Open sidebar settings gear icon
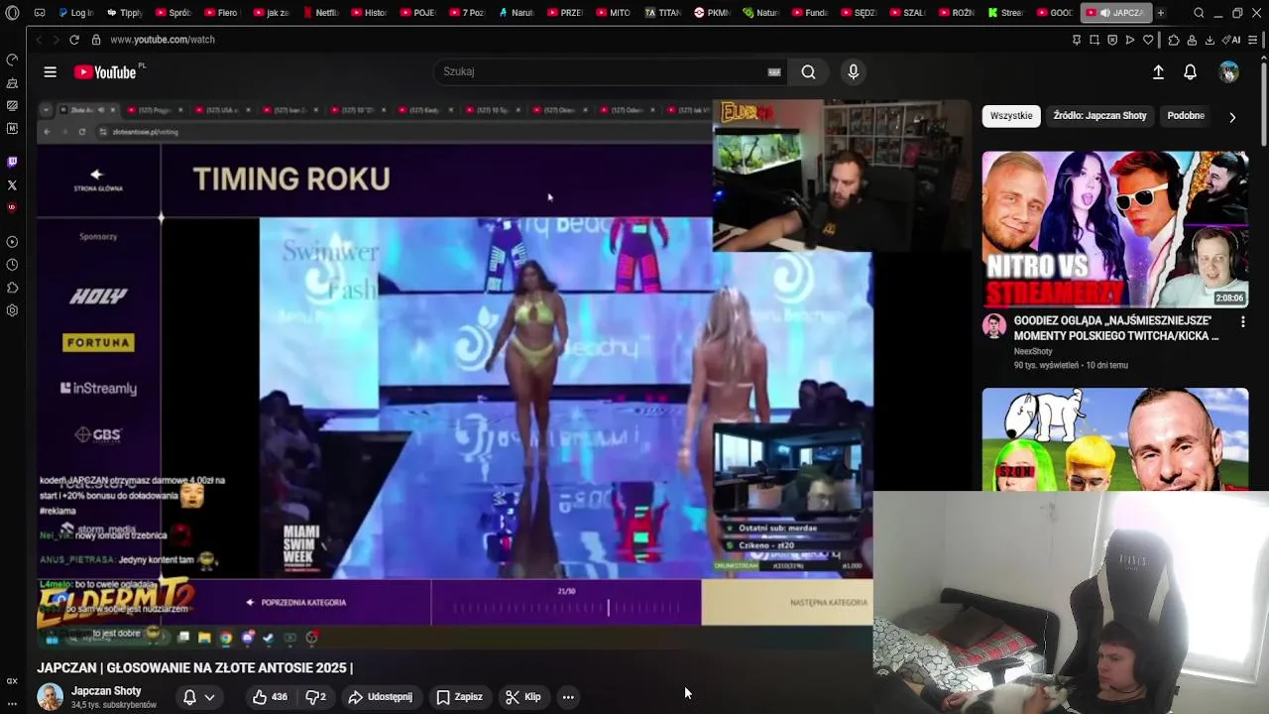This screenshot has width=1269, height=714. [x=12, y=310]
